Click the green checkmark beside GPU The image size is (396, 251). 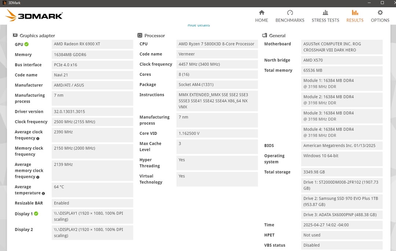(x=26, y=44)
